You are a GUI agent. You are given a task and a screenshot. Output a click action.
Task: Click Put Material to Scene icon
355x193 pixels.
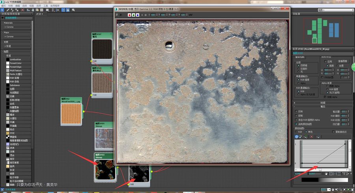pyautogui.click(x=12, y=10)
